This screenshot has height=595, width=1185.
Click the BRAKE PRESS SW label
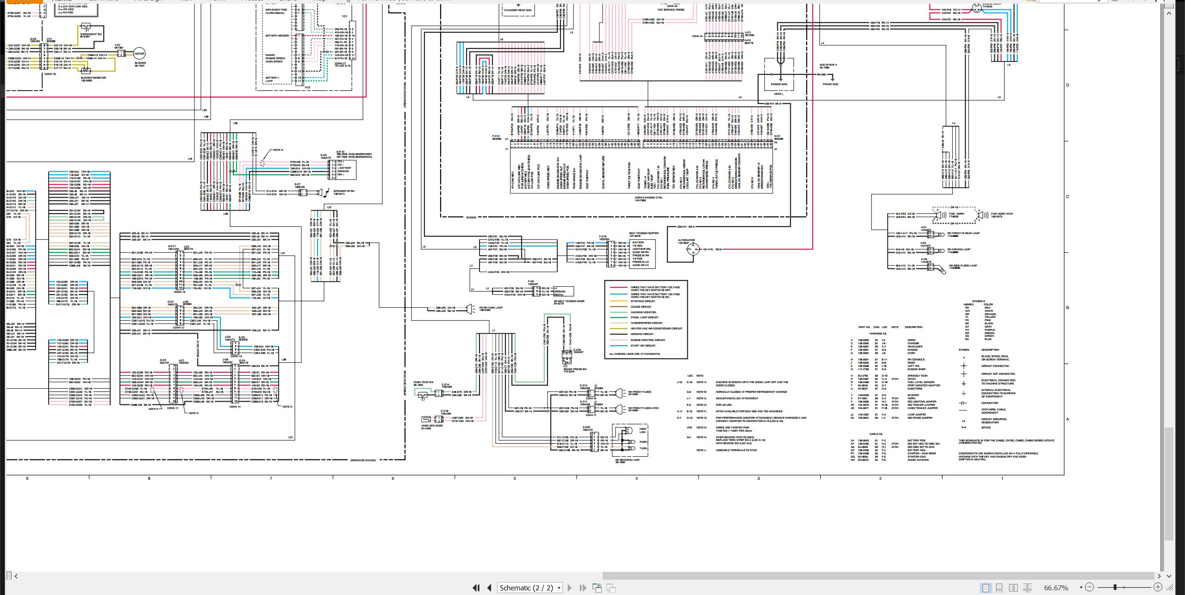point(575,369)
